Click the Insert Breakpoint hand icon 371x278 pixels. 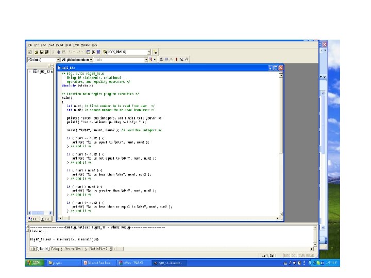[187, 60]
